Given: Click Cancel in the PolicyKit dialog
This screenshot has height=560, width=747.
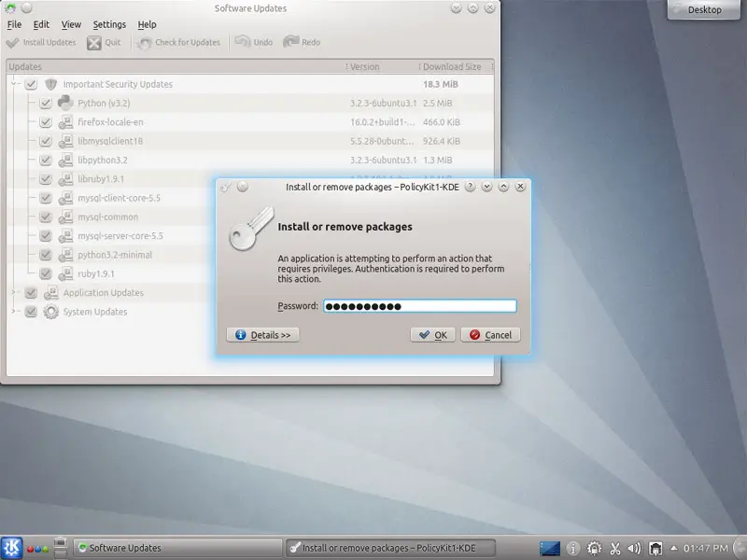Looking at the screenshot, I should (x=490, y=335).
